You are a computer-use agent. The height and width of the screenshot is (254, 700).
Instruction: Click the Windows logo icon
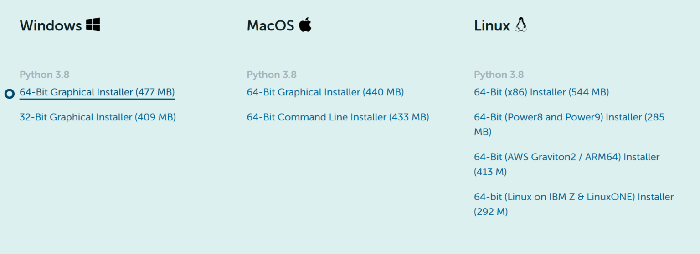pyautogui.click(x=93, y=25)
